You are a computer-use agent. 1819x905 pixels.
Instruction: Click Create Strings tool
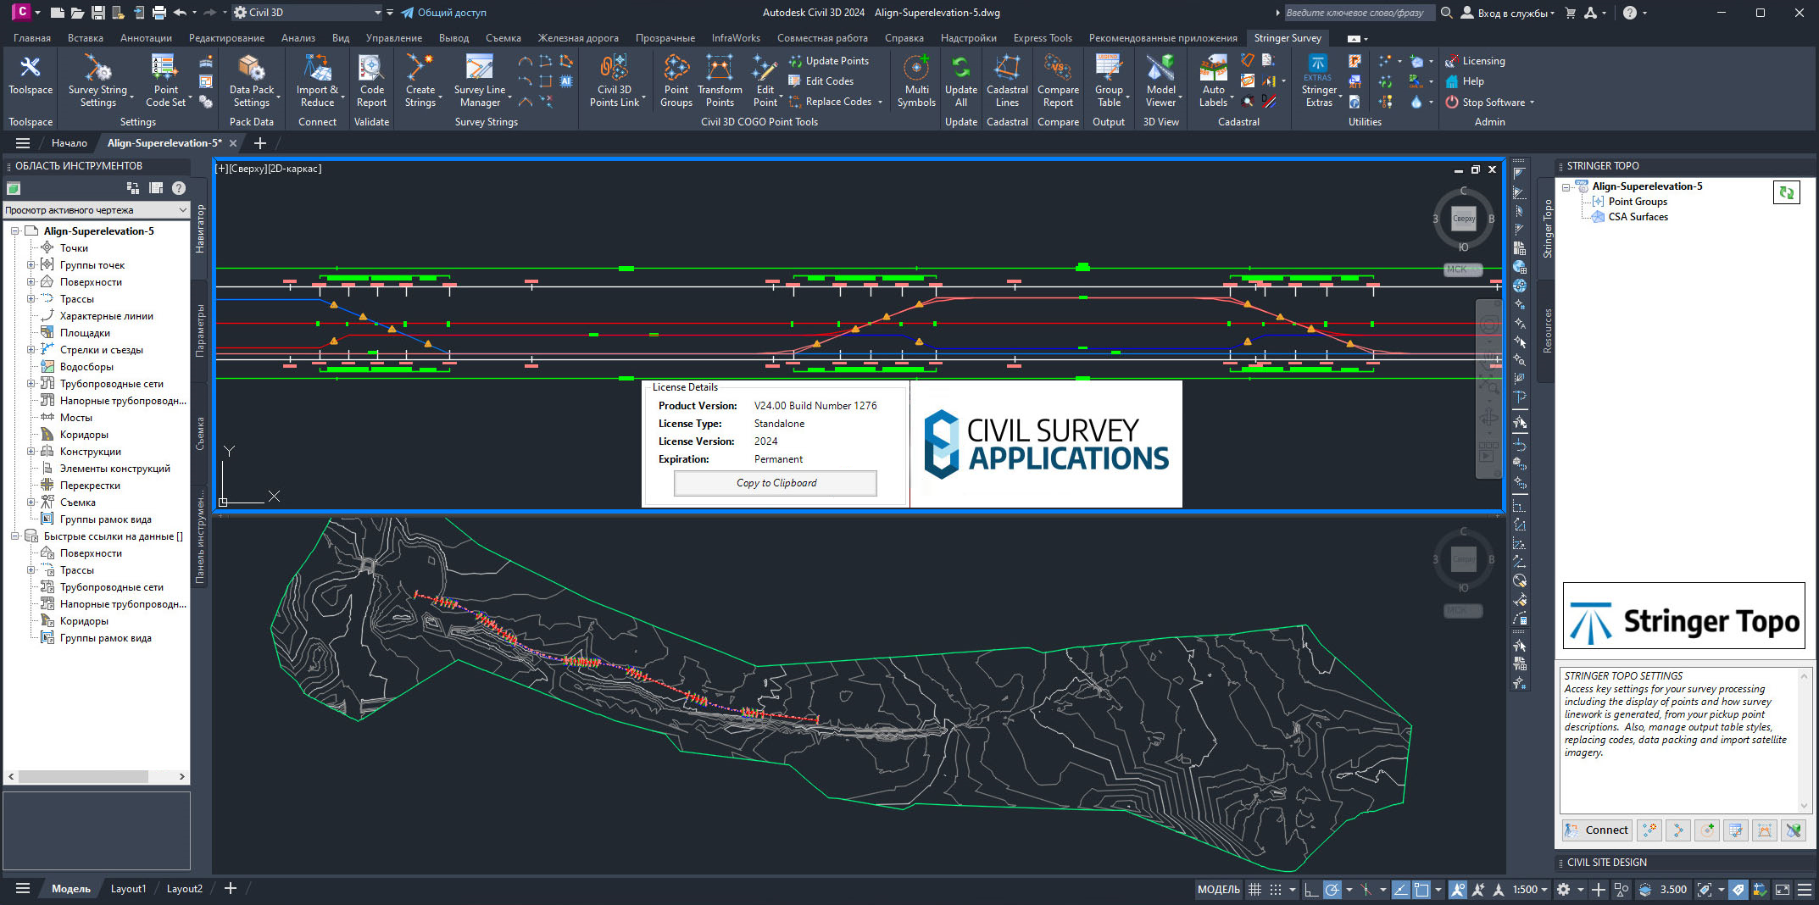420,81
